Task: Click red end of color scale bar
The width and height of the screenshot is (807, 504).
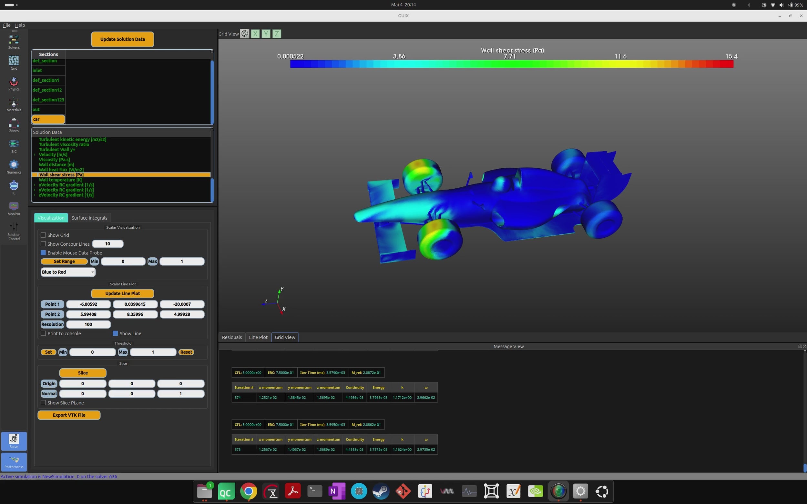Action: pyautogui.click(x=727, y=64)
